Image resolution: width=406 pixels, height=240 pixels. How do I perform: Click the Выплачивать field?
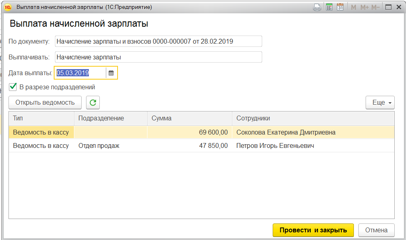pyautogui.click(x=158, y=57)
